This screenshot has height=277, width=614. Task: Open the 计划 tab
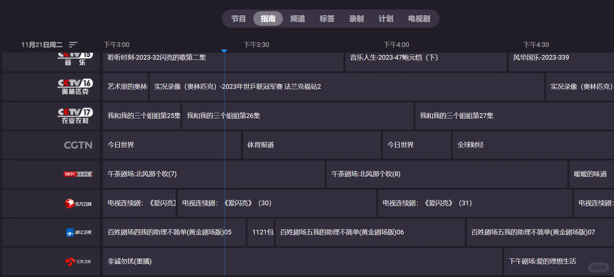tap(386, 19)
